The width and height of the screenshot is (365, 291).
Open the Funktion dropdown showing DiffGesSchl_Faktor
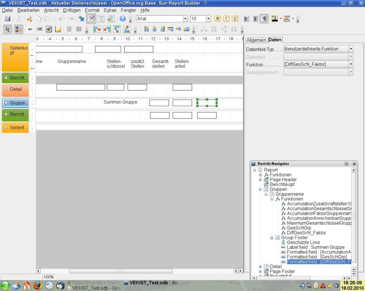(350, 64)
